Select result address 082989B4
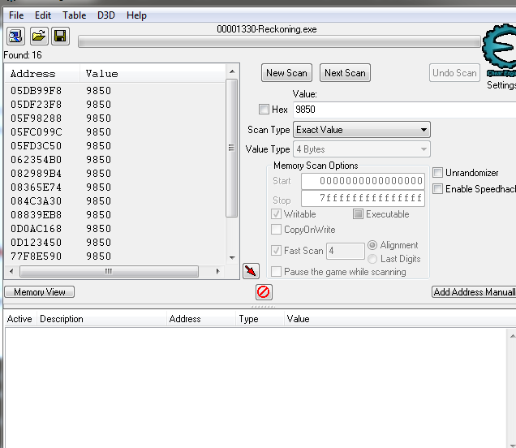The height and width of the screenshot is (448, 516). click(x=37, y=174)
